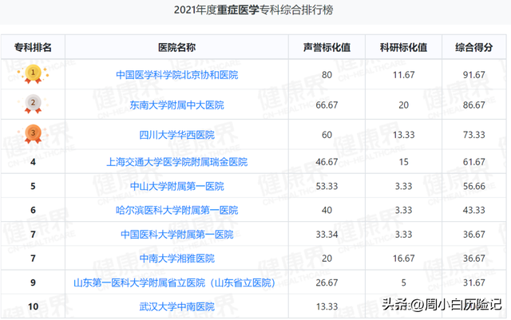Click the bronze rank 3 medal icon
The width and height of the screenshot is (511, 320).
coord(33,134)
